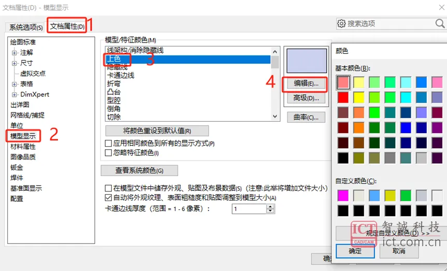447x271 pixels.
Task: Tick the 忽略特征颜色 checkbox
Action: (x=108, y=153)
